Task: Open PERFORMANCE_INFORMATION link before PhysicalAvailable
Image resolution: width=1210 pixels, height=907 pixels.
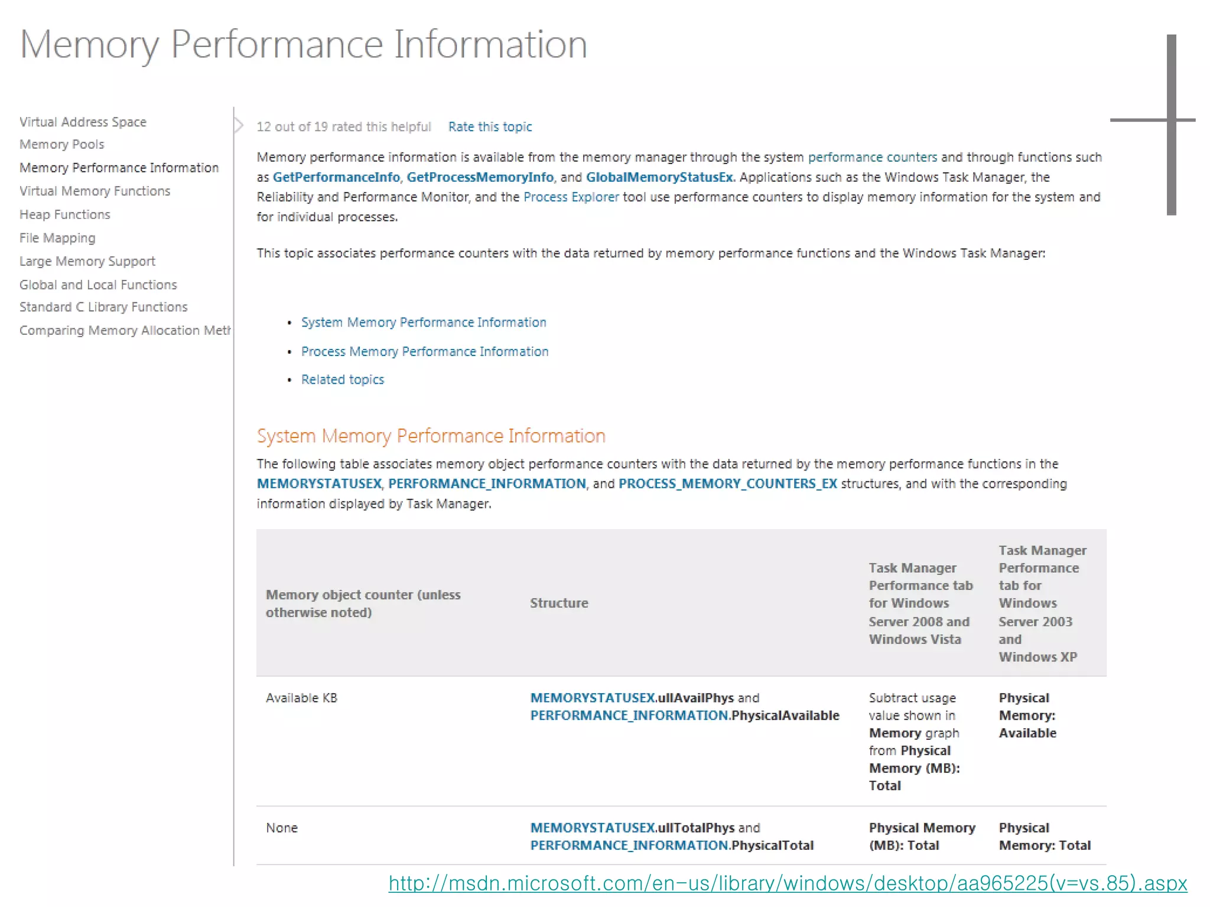Action: (629, 716)
